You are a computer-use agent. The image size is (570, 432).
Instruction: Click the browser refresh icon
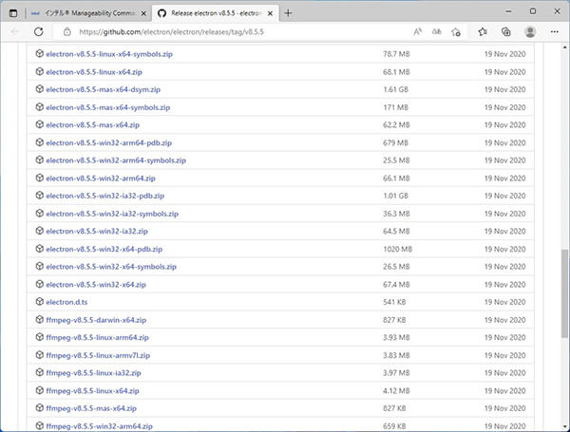[x=39, y=32]
